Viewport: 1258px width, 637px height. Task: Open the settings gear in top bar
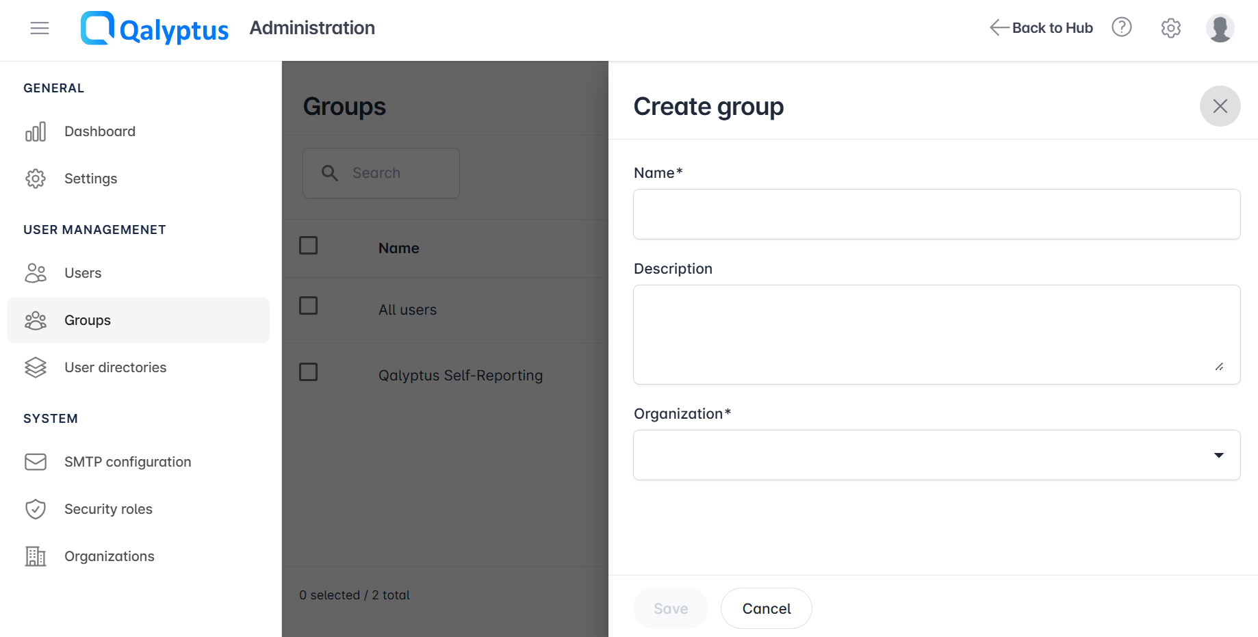(1170, 27)
